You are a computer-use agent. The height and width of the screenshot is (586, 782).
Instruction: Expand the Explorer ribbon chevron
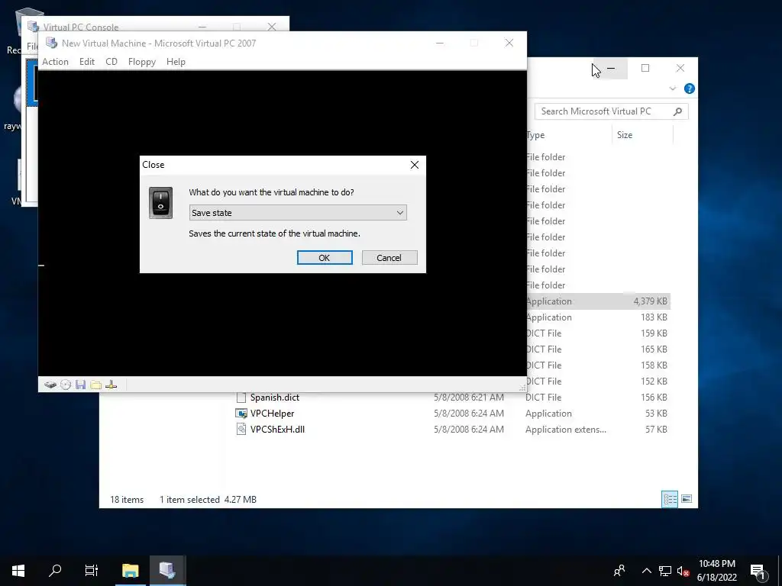tap(672, 89)
